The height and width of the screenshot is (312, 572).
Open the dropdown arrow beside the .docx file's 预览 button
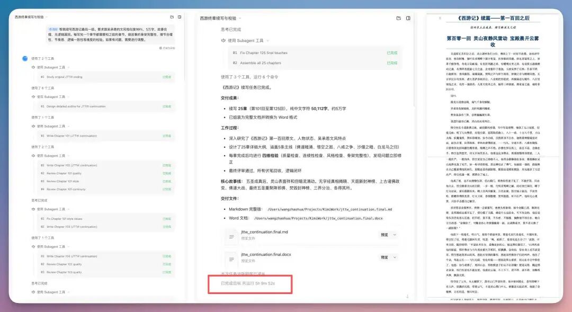point(395,257)
